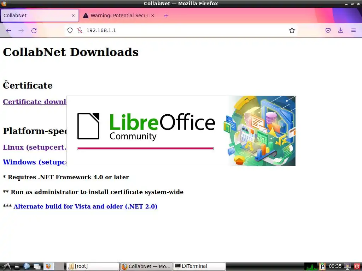This screenshot has width=362, height=271.
Task: Open the network status tray icon
Action: pyautogui.click(x=348, y=267)
